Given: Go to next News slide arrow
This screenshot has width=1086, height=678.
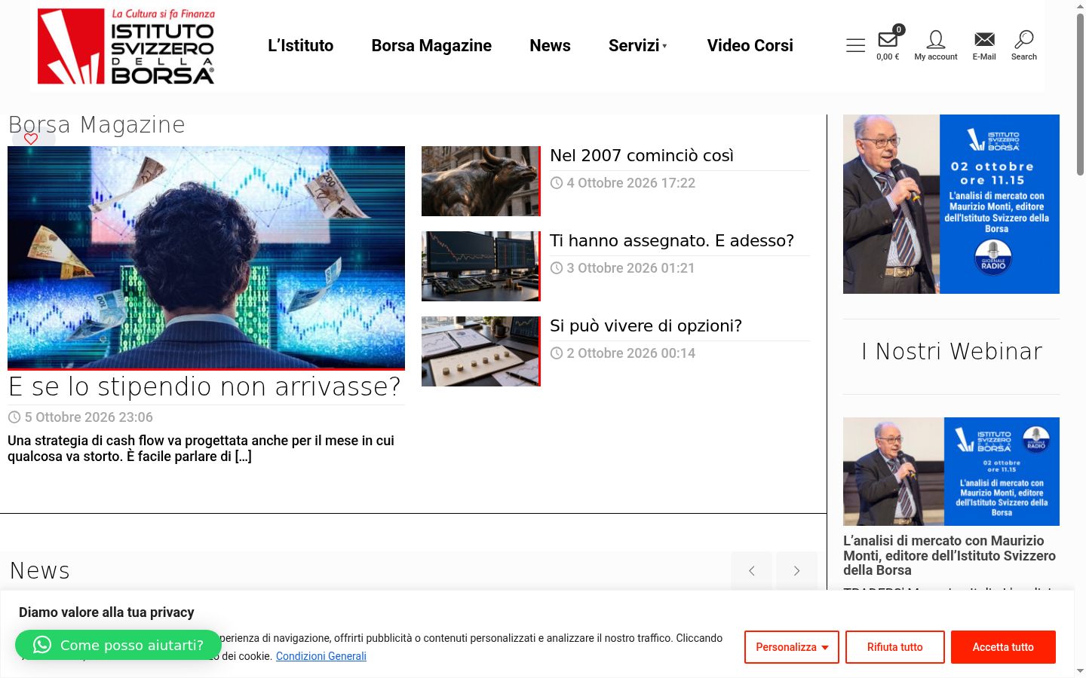Looking at the screenshot, I should [796, 571].
